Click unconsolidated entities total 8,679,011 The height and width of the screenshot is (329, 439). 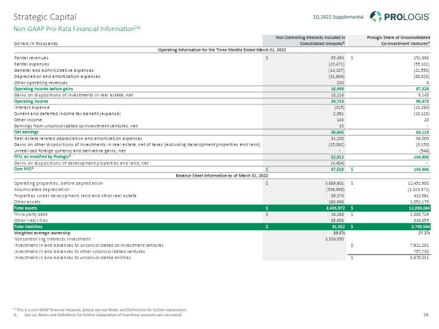click(419, 258)
